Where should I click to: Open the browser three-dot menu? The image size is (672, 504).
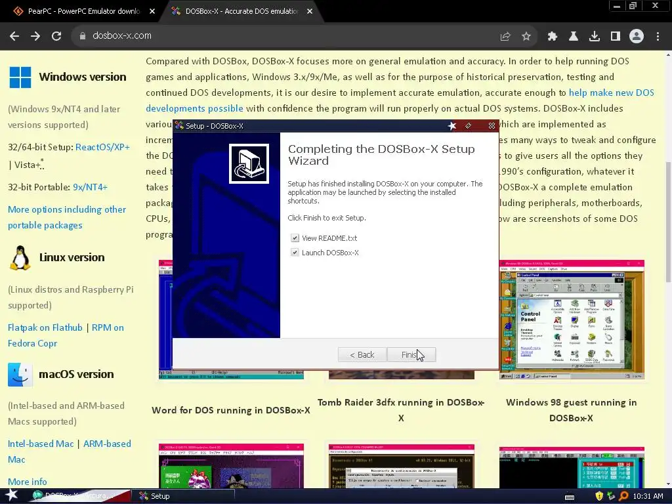click(658, 37)
